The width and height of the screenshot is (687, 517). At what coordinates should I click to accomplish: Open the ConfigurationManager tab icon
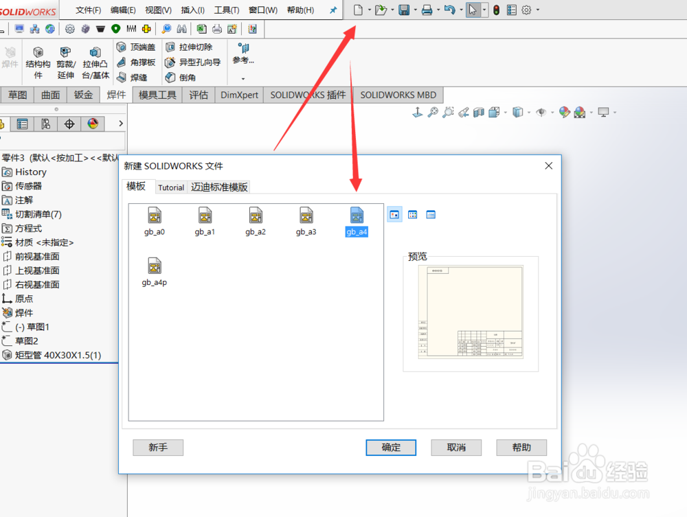(45, 124)
